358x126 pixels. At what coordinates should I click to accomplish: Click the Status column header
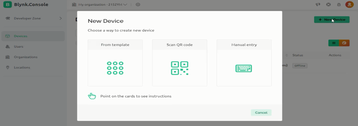point(298,55)
